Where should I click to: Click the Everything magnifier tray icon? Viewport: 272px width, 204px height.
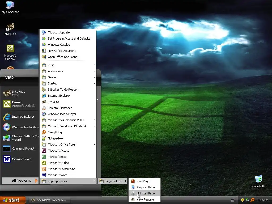252,200
